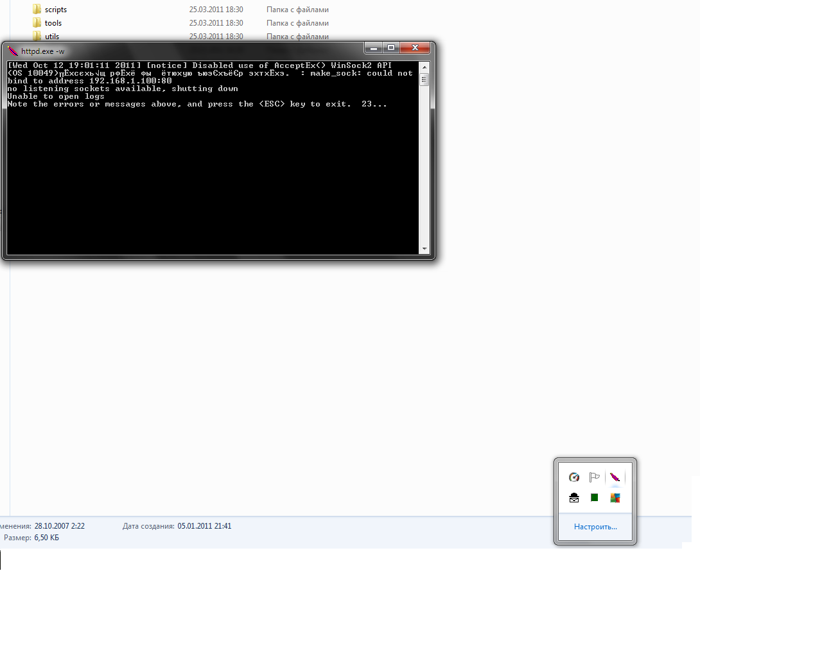Open Action Center flag tray icon

(595, 477)
